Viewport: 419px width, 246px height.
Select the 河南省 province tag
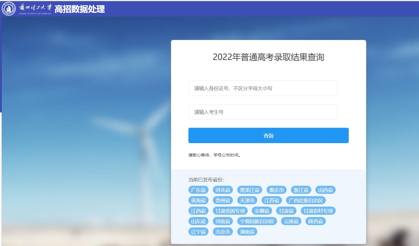click(x=223, y=221)
